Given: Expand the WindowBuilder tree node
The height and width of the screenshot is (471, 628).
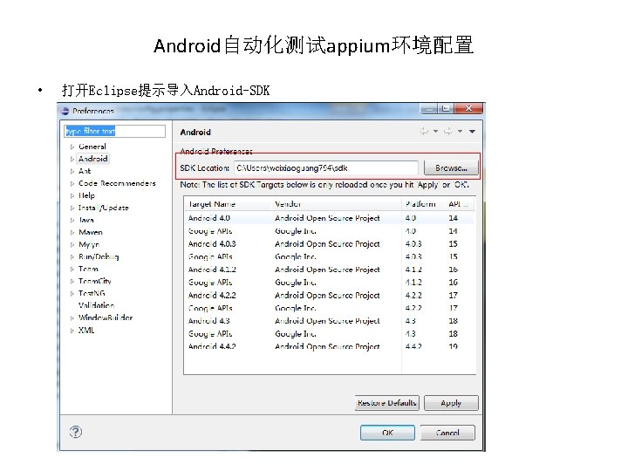Looking at the screenshot, I should coord(72,318).
